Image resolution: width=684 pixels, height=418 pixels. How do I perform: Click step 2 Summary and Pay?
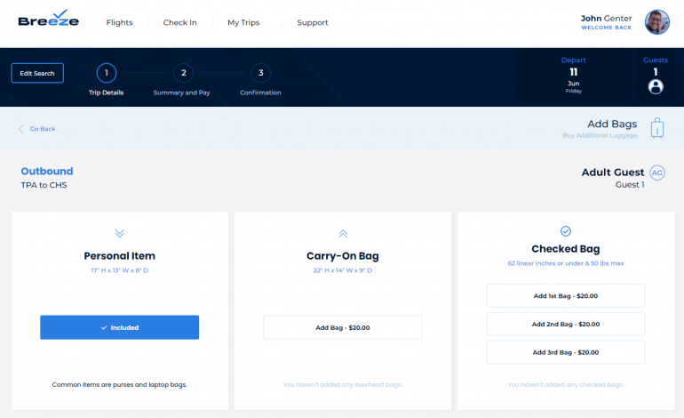click(182, 73)
